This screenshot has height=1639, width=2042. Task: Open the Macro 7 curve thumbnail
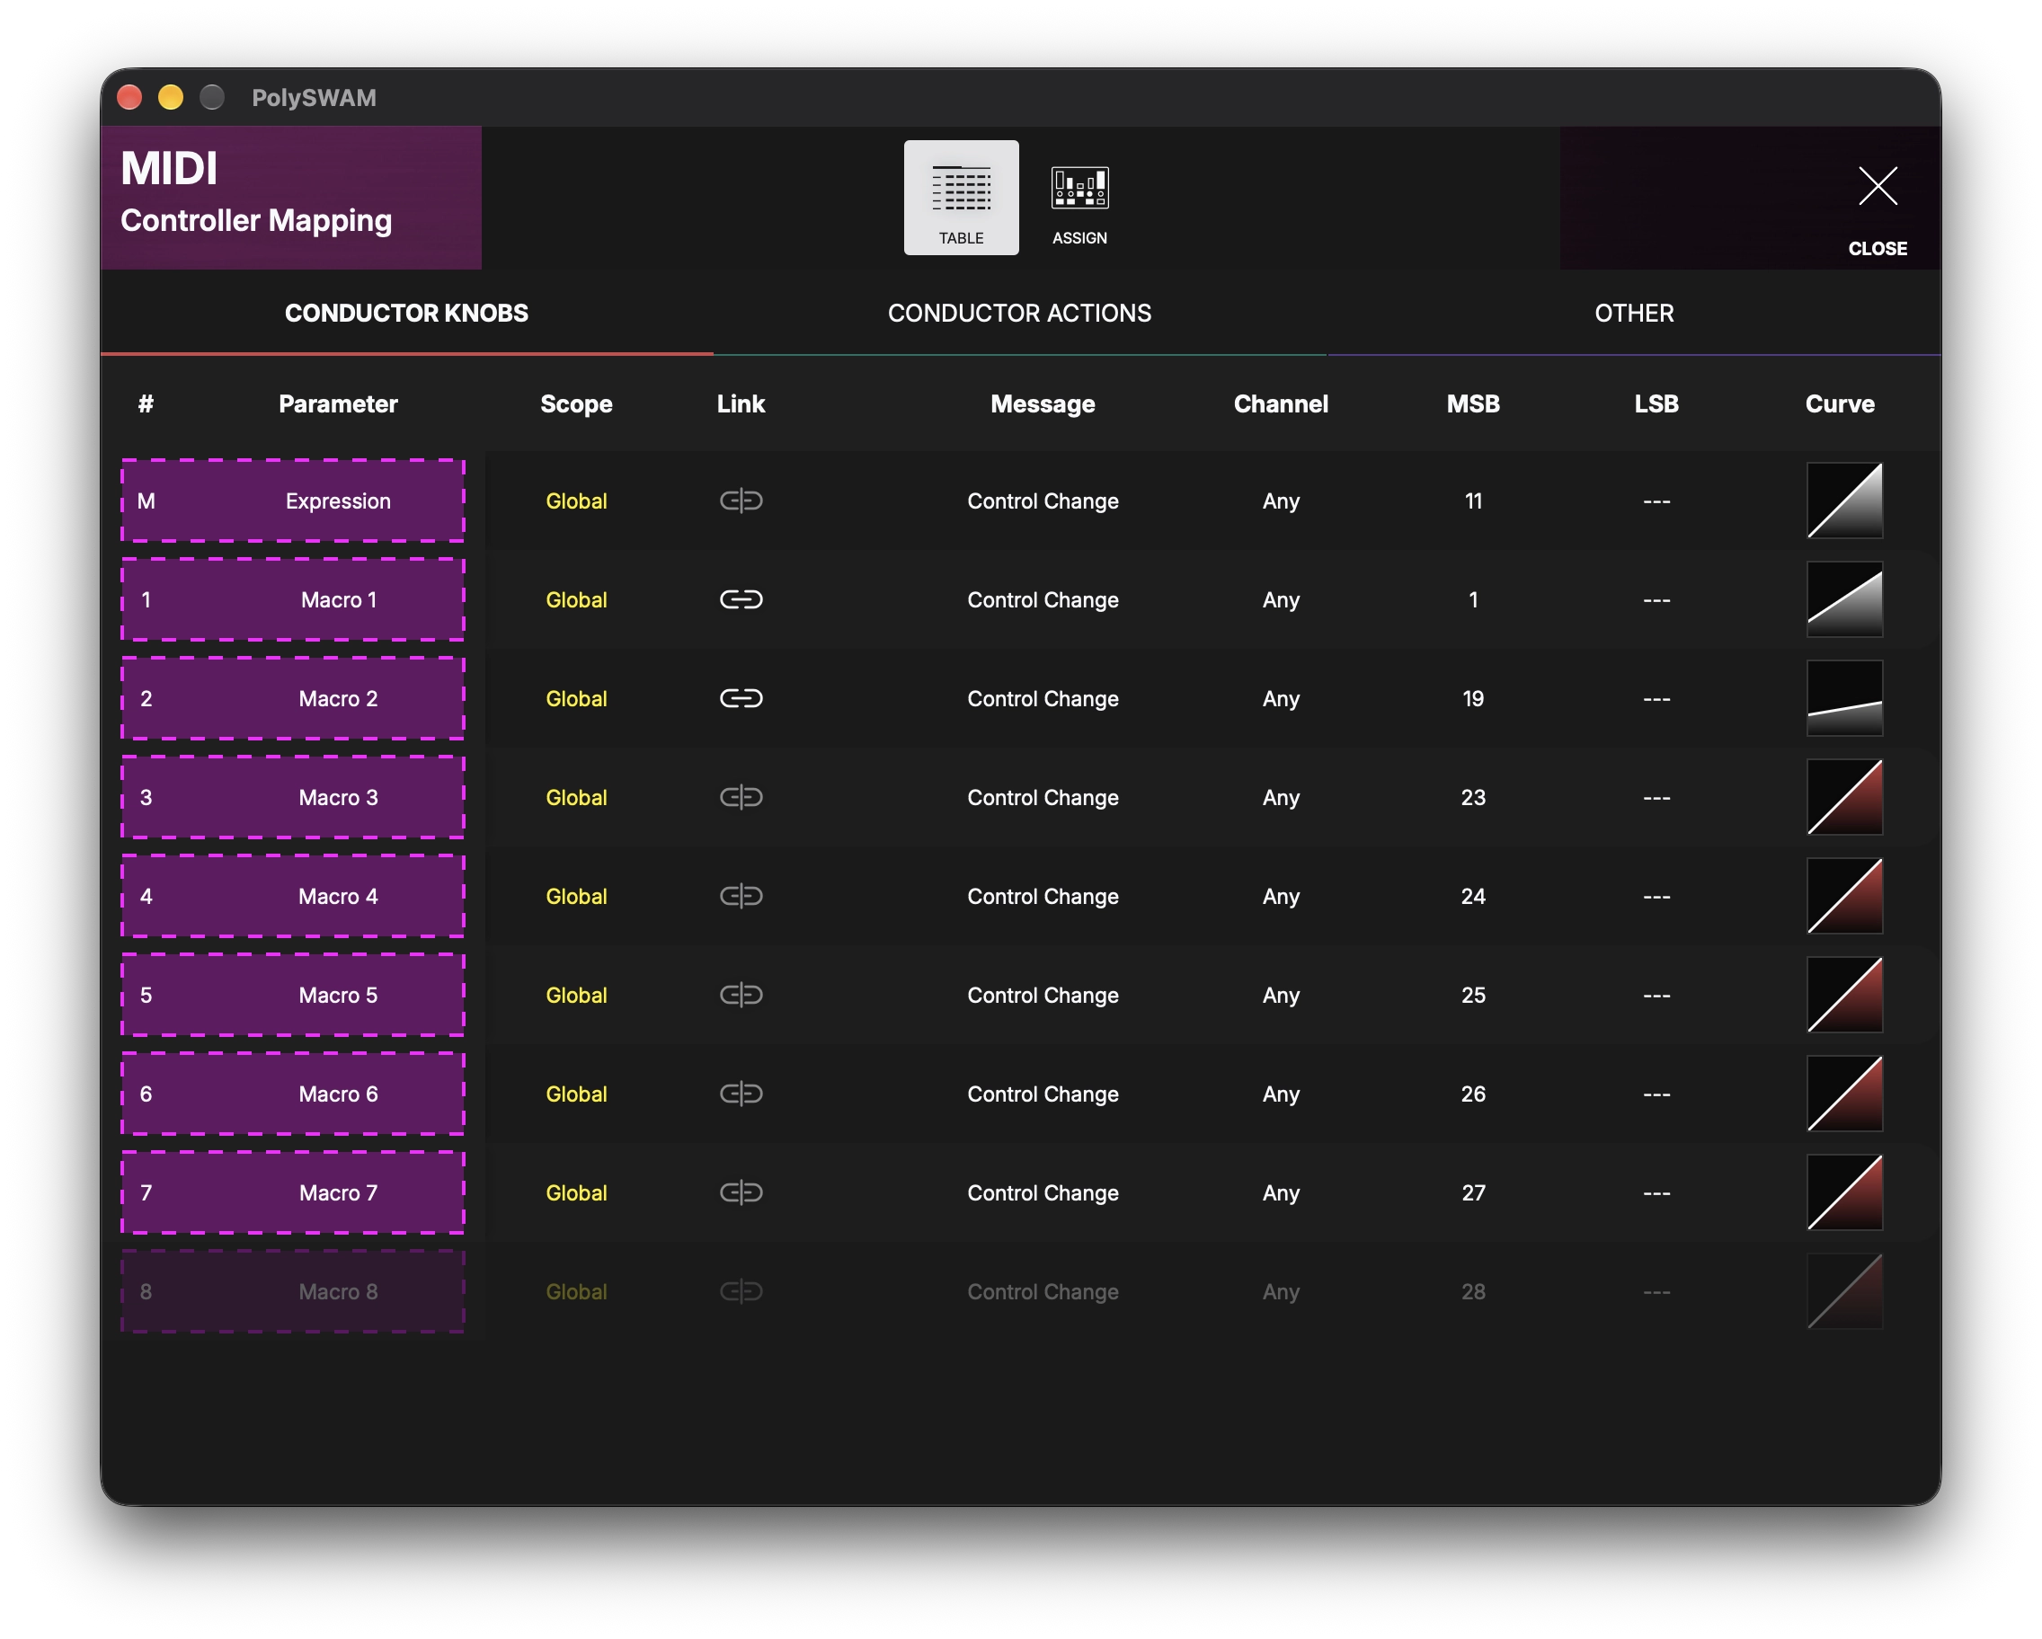pyautogui.click(x=1843, y=1192)
